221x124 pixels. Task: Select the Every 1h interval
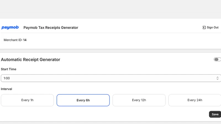click(x=27, y=100)
